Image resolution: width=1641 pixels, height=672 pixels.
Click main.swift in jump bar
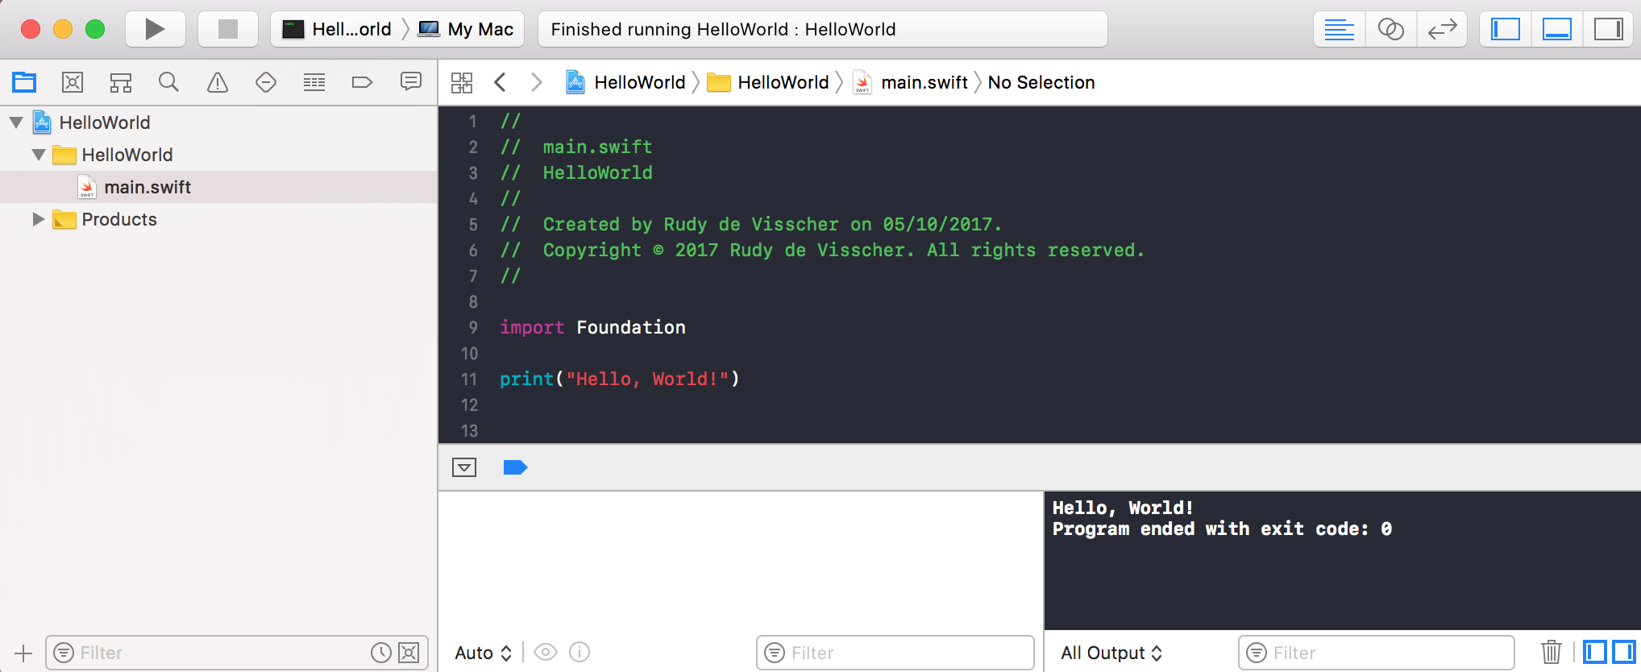pos(911,82)
